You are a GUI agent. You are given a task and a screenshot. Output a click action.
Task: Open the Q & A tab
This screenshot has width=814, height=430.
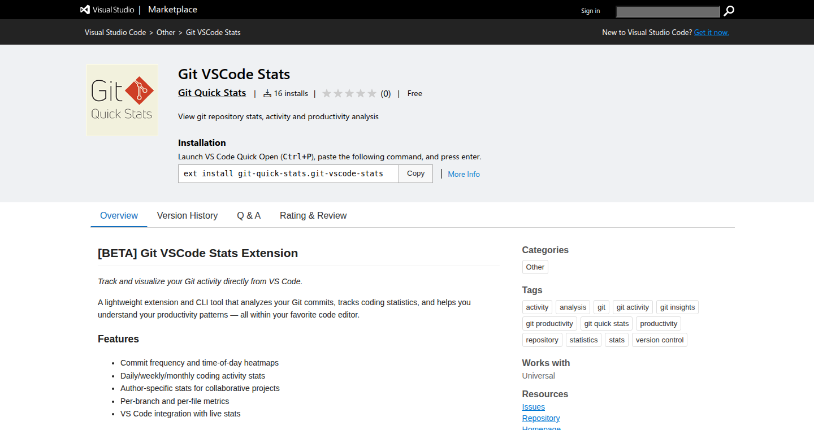click(249, 215)
